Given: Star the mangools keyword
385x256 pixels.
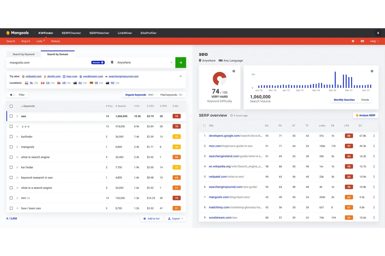Looking at the screenshot, I should point(17,147).
